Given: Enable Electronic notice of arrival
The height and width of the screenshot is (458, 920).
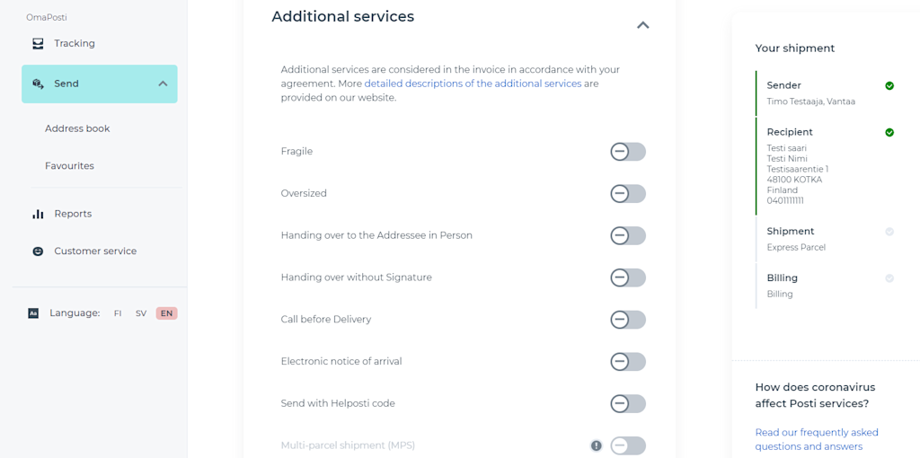Looking at the screenshot, I should click(628, 362).
